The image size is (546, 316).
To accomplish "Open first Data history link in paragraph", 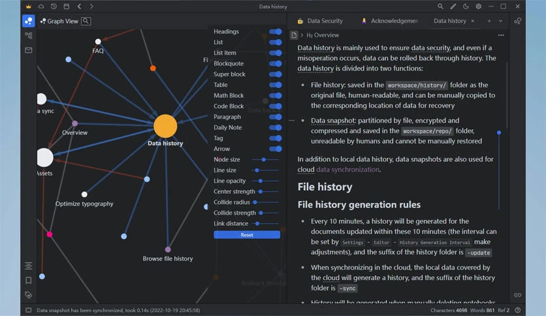I will [x=316, y=48].
